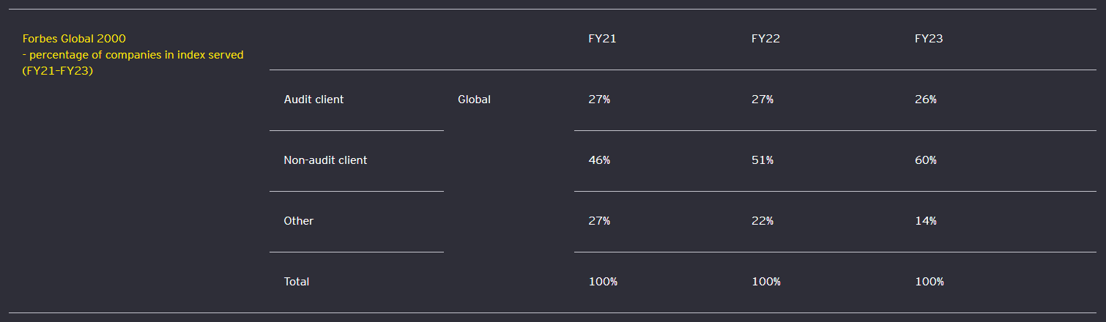Click the Total row label
1106x322 pixels.
pyautogui.click(x=297, y=282)
